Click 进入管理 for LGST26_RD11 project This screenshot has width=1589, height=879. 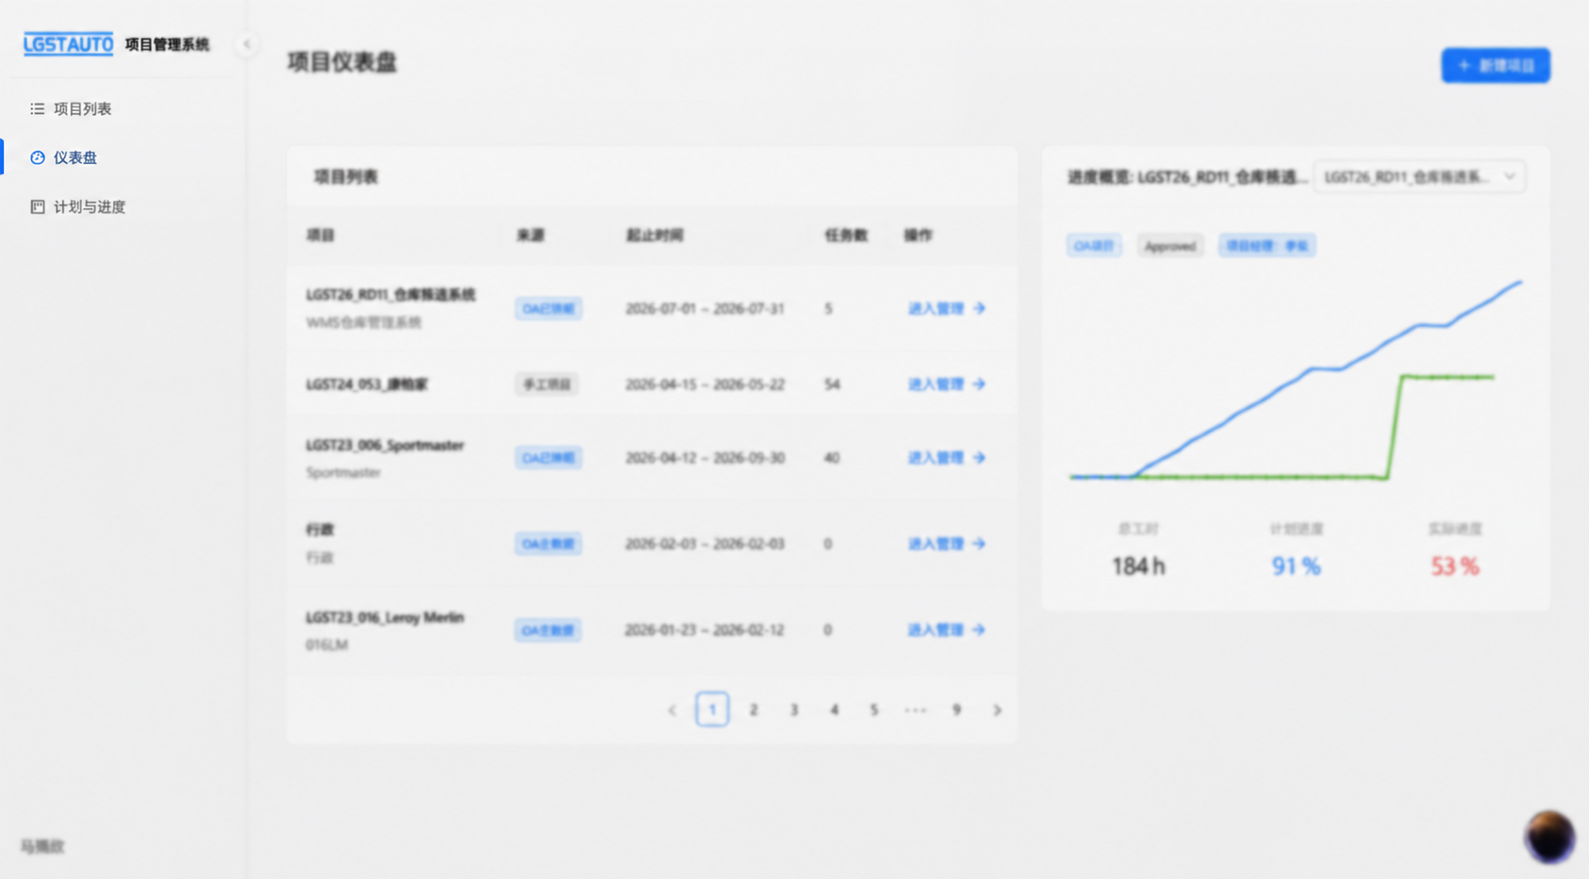(x=946, y=308)
